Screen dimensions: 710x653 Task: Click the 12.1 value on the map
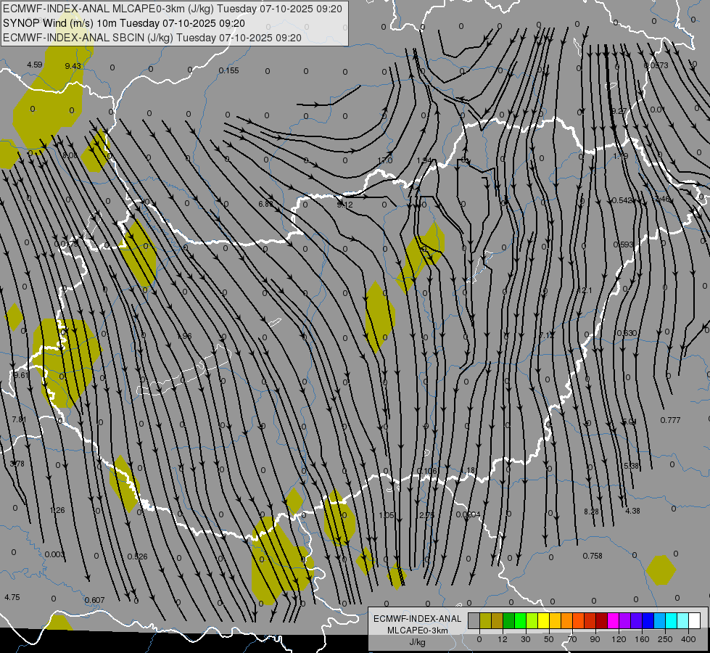tap(585, 290)
